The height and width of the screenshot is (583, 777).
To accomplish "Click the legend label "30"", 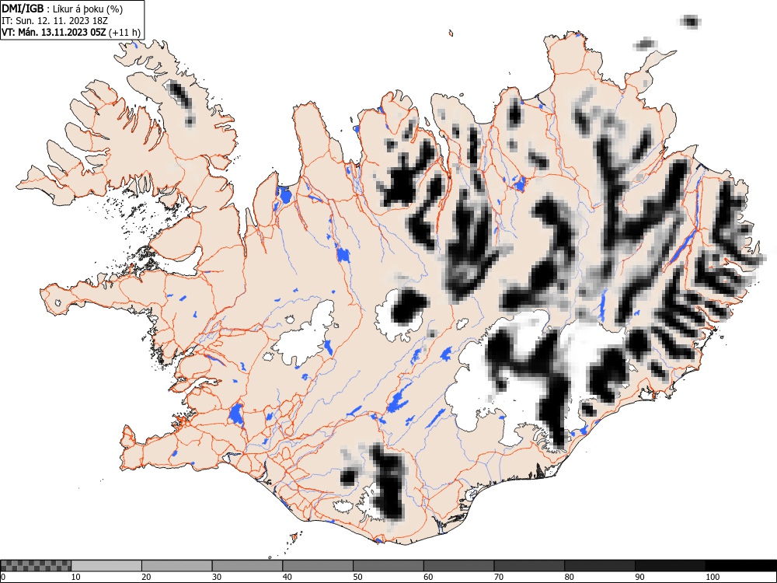I will tap(217, 577).
